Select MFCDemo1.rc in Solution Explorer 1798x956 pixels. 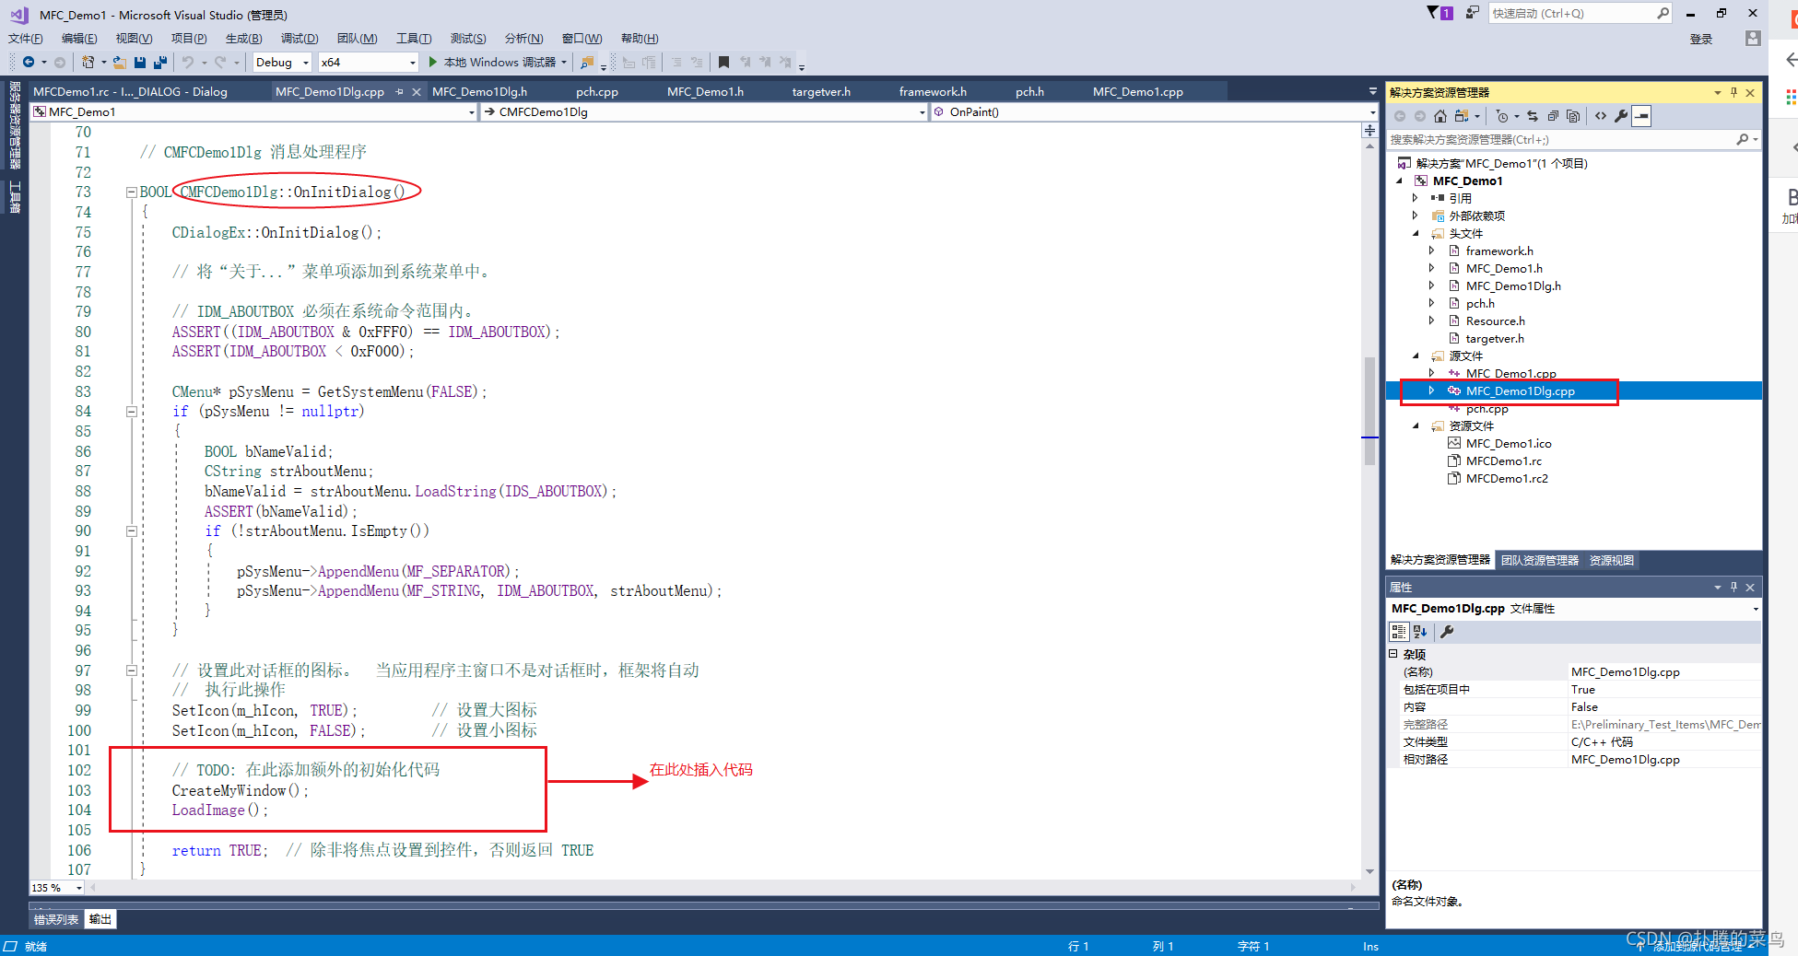coord(1503,461)
